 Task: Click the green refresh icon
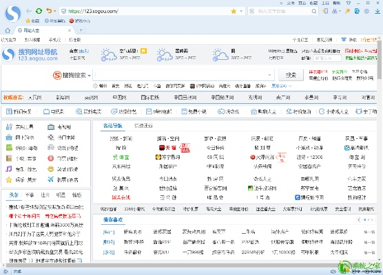click(x=39, y=11)
